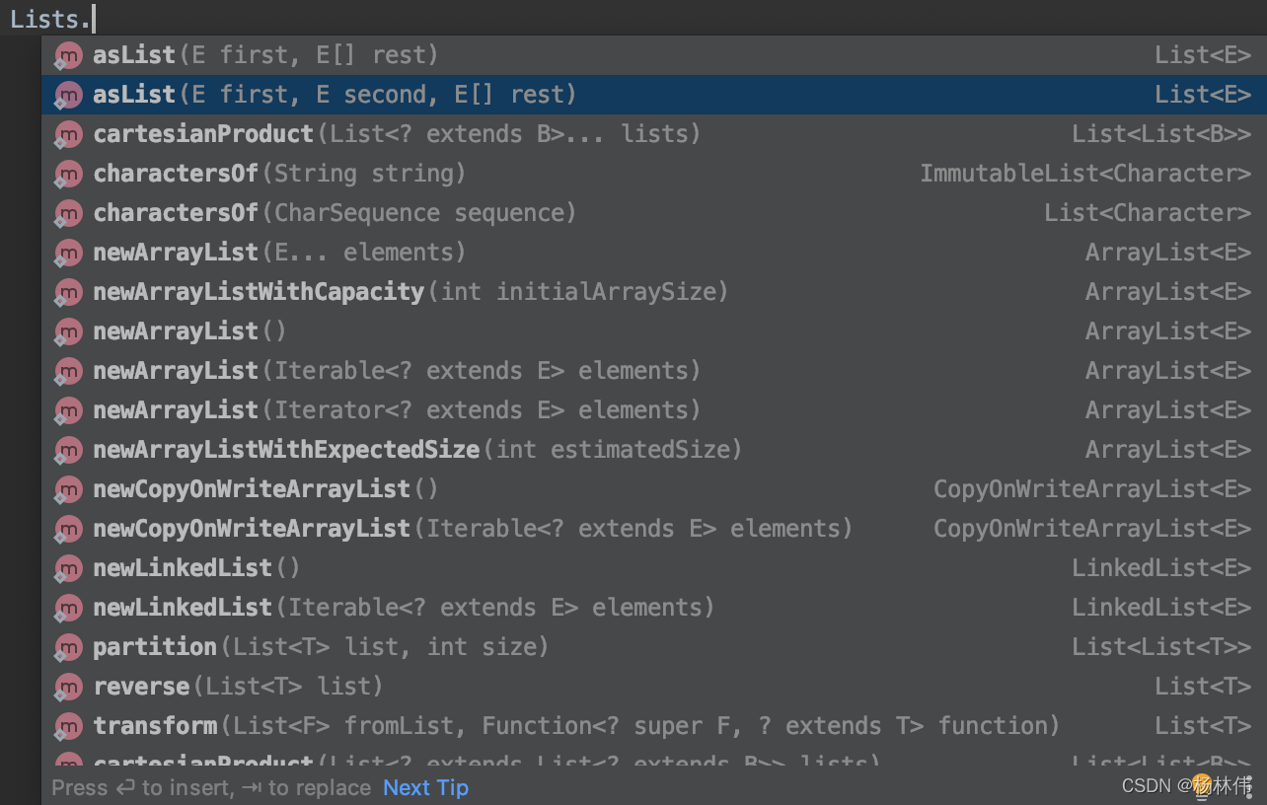The height and width of the screenshot is (805, 1267).
Task: Click method icon beside newArrayList()
Action: click(68, 331)
